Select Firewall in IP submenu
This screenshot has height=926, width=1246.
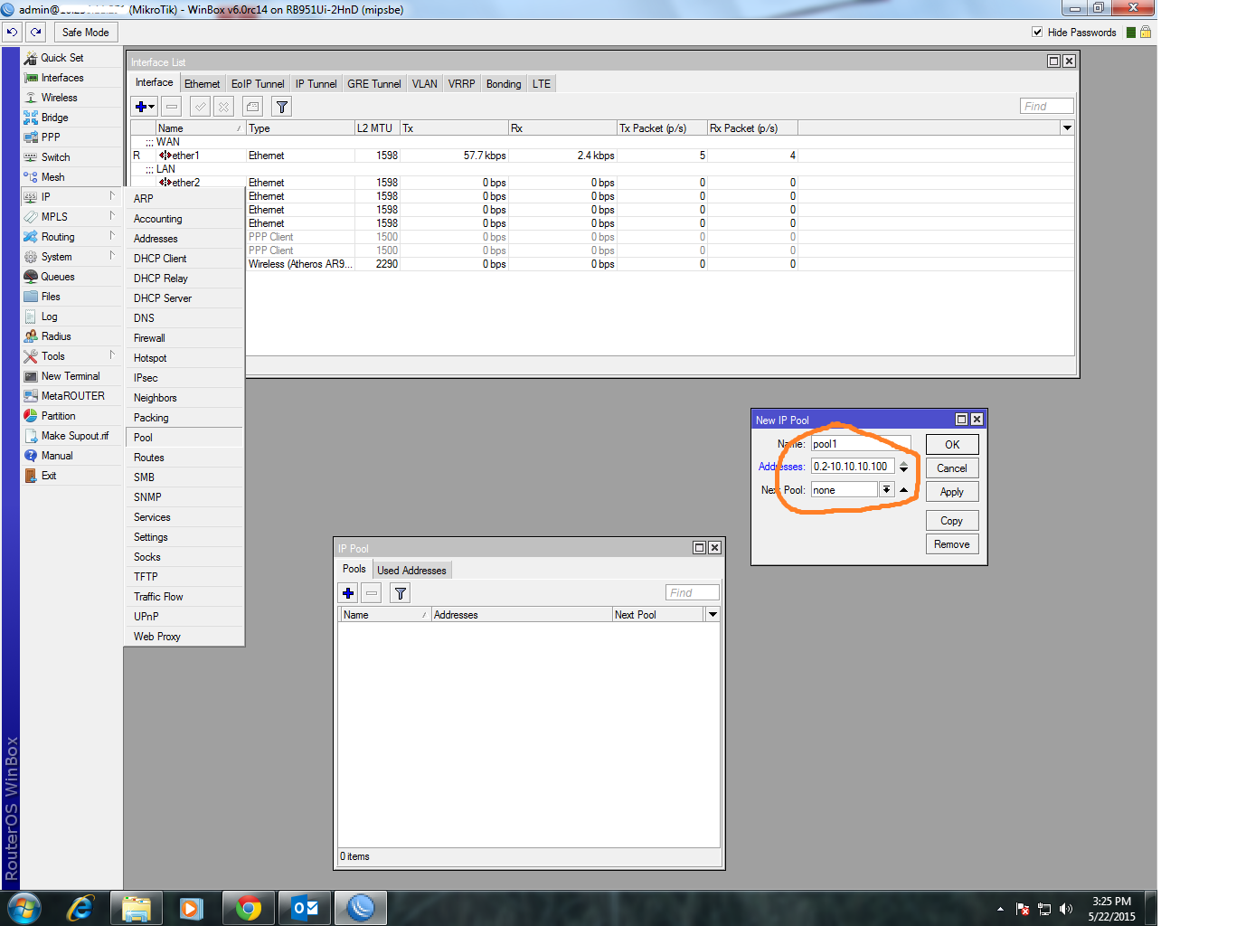tap(184, 338)
